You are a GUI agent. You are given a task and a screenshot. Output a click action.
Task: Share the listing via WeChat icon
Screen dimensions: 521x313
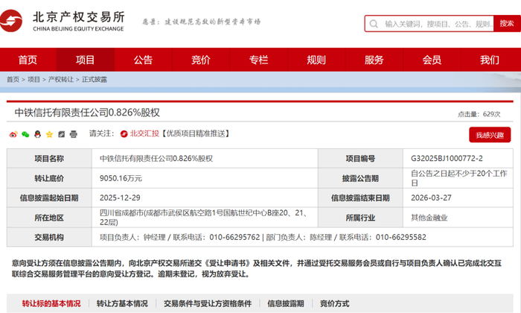[x=25, y=134]
